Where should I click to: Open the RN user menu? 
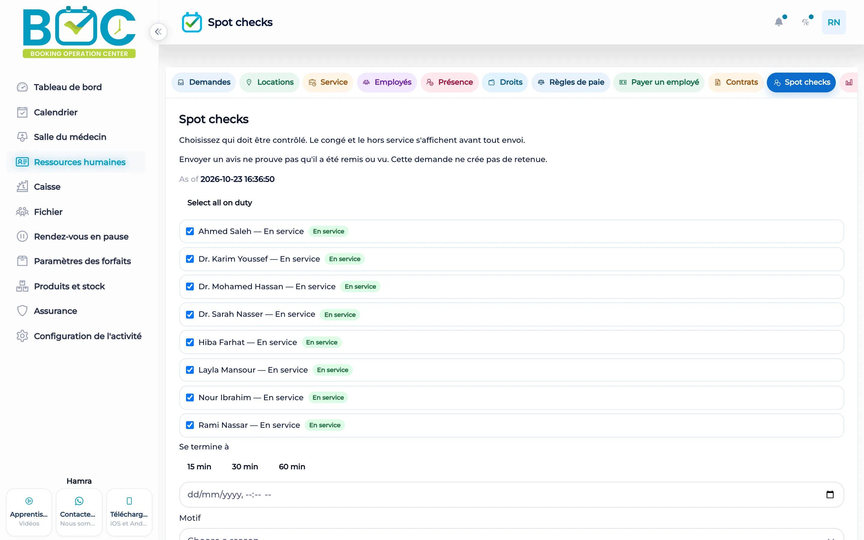tap(834, 22)
